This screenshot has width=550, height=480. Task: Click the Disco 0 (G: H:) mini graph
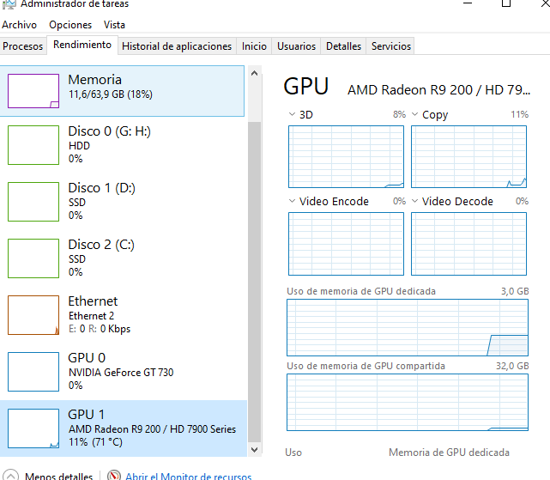pos(33,145)
